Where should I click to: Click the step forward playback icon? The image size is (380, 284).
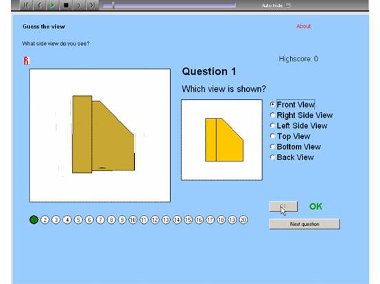click(79, 5)
